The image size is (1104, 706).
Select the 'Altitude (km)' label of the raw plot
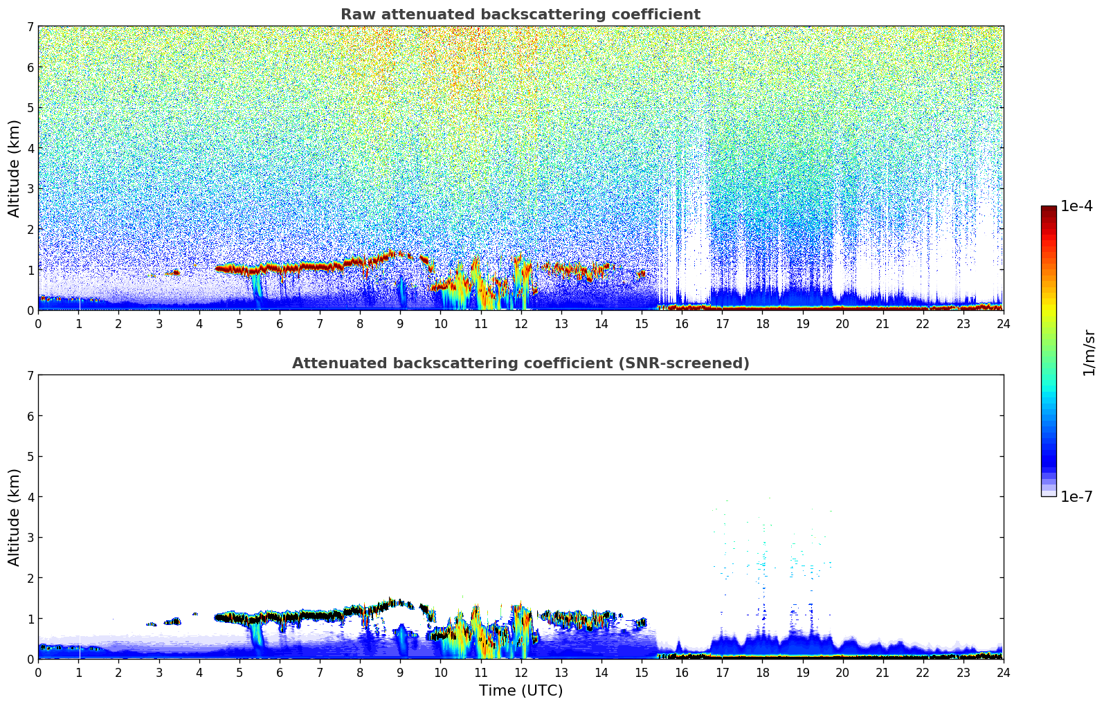[15, 168]
